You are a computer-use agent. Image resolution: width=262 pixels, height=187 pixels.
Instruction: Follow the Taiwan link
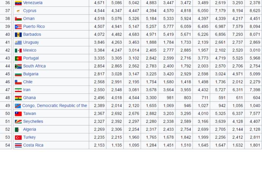pos(30,114)
